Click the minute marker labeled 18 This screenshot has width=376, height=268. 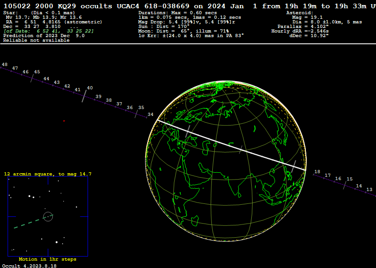coord(317,171)
